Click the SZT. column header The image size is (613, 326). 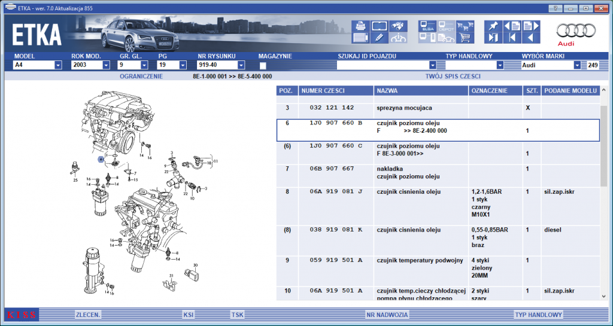click(x=532, y=90)
